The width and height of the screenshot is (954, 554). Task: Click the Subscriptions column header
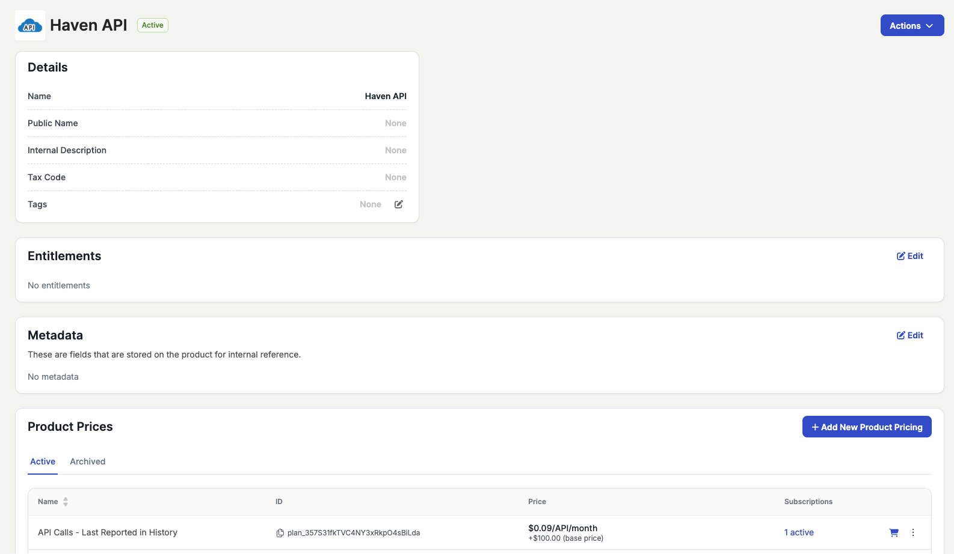808,502
